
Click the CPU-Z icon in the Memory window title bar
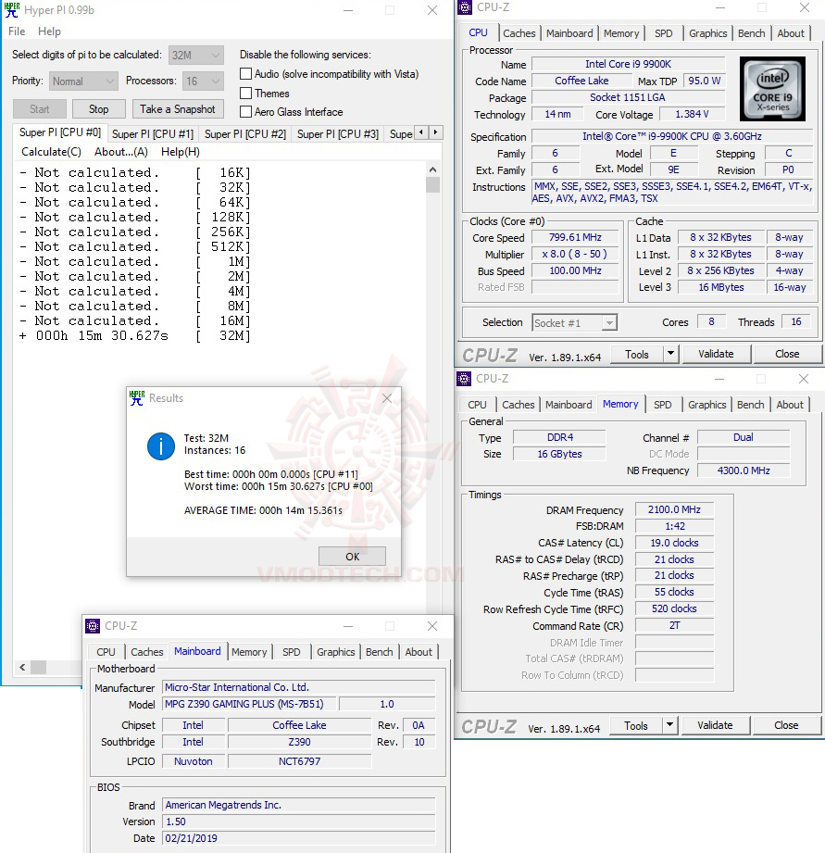[464, 379]
